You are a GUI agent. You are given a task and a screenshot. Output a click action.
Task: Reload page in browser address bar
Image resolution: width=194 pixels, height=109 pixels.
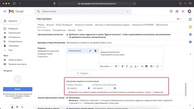pyautogui.click(x=135, y=4)
